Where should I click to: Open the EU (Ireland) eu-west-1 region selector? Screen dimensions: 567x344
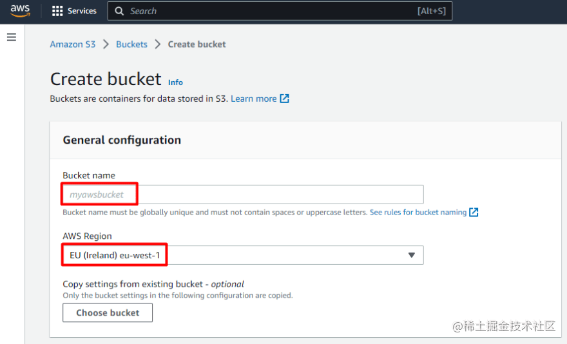[242, 255]
